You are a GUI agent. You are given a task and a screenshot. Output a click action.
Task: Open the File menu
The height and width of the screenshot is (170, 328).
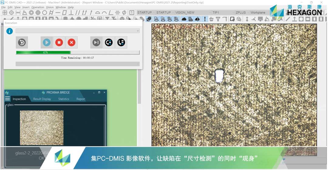point(4,7)
